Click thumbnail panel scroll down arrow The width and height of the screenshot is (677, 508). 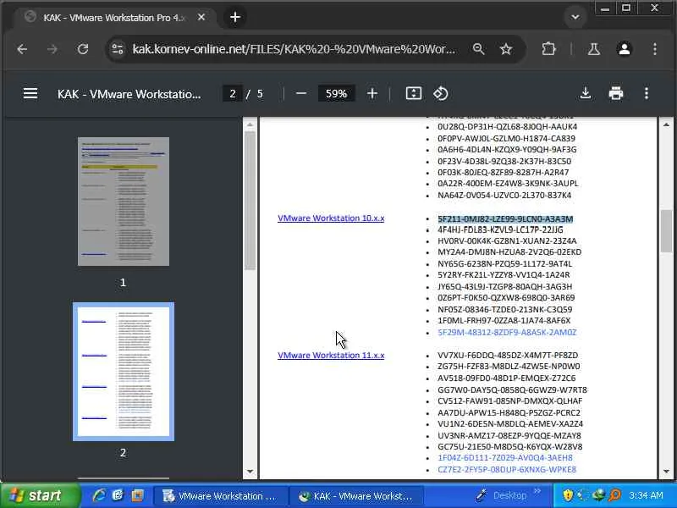pyautogui.click(x=250, y=472)
